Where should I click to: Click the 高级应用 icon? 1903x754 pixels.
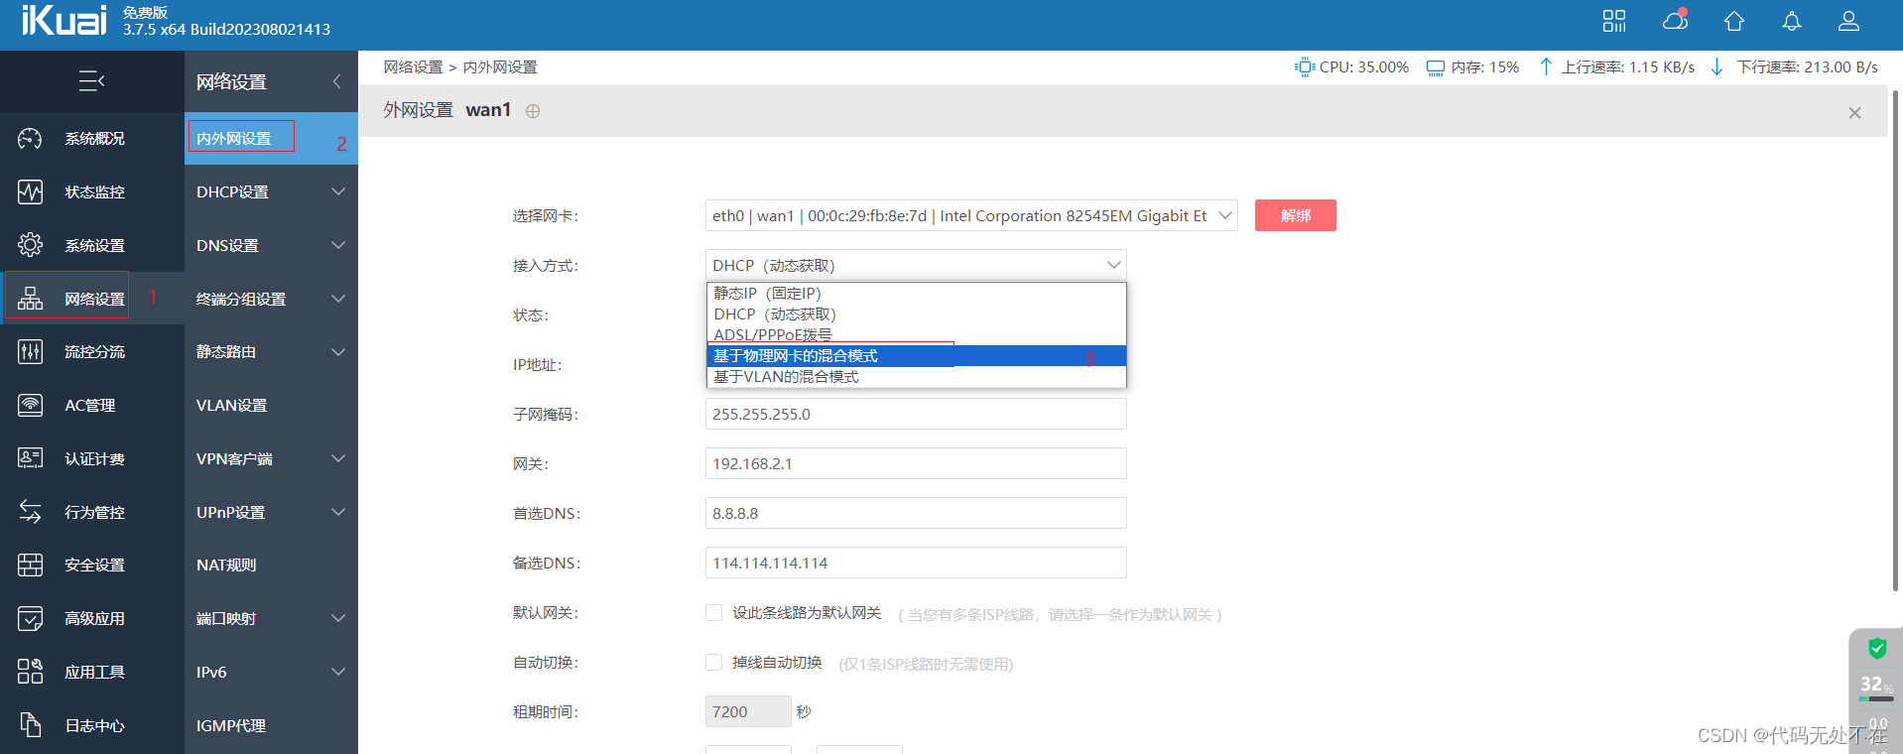coord(31,618)
